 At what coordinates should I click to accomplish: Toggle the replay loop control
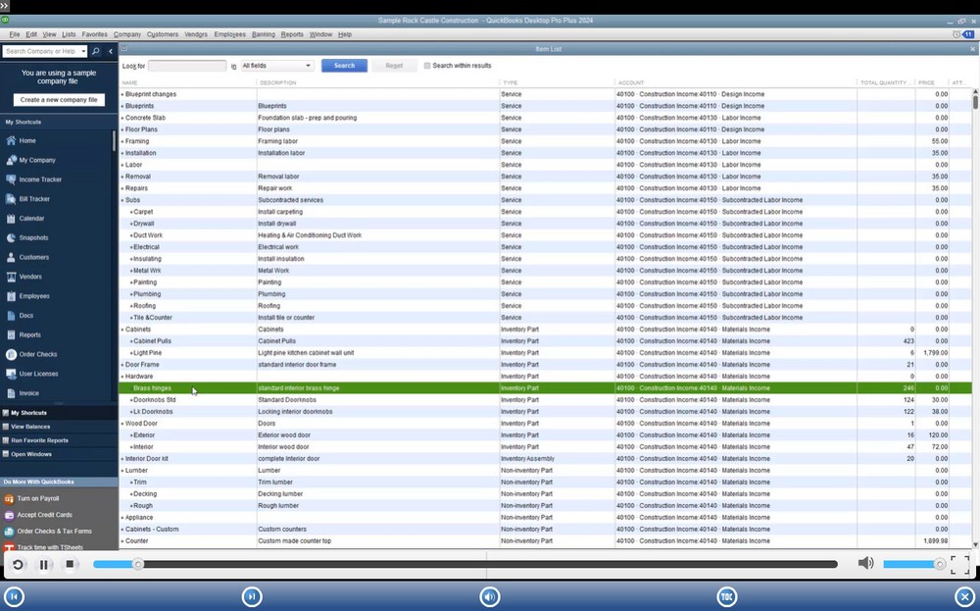click(16, 562)
